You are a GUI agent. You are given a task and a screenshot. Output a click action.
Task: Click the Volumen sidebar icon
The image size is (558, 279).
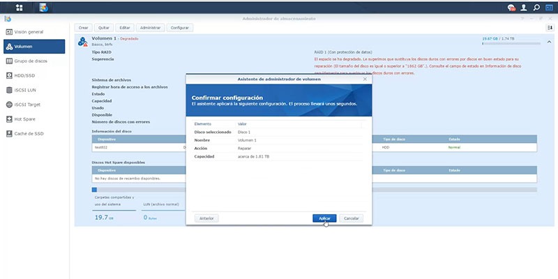point(9,47)
